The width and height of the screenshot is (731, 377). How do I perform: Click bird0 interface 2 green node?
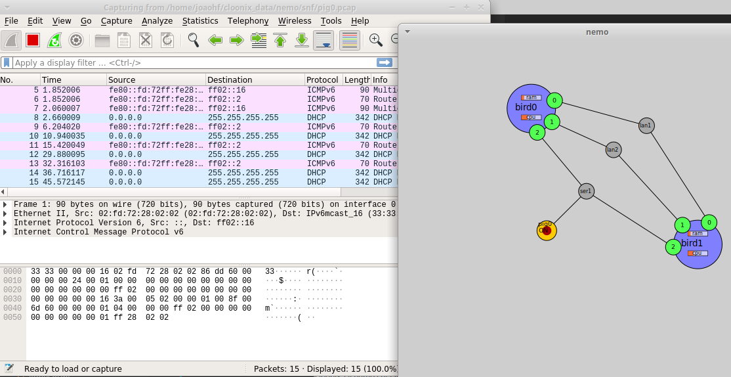(537, 133)
